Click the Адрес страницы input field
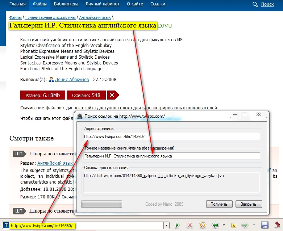The image size is (283, 231). click(171, 136)
